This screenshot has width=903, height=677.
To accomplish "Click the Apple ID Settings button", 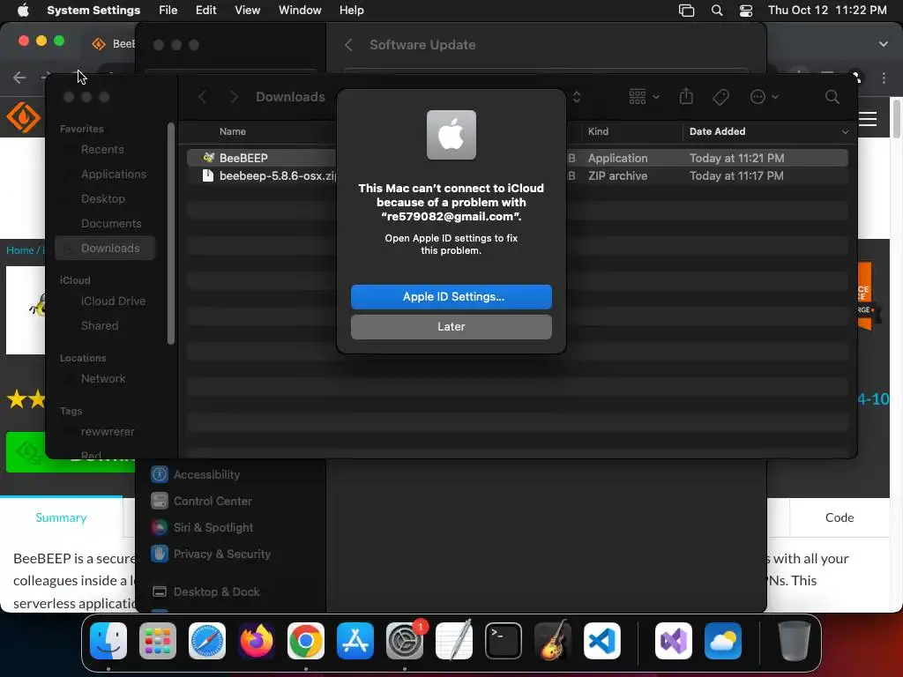I will coord(451,296).
